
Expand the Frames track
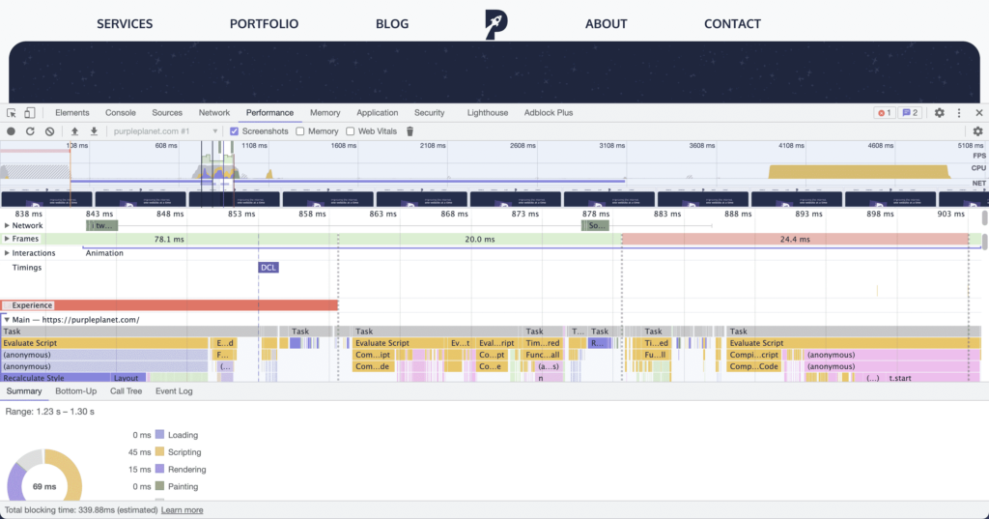pos(7,239)
